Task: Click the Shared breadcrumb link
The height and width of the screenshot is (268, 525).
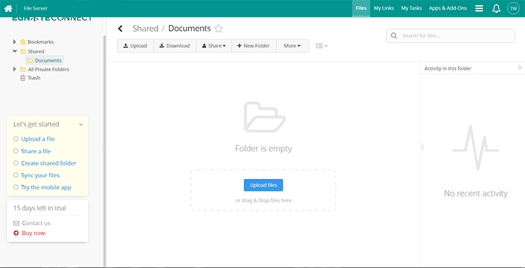Action: click(145, 29)
